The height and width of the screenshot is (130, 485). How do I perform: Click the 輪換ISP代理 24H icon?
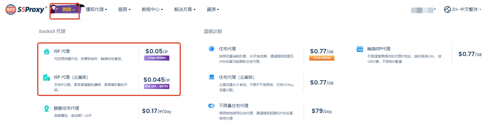(x=360, y=49)
